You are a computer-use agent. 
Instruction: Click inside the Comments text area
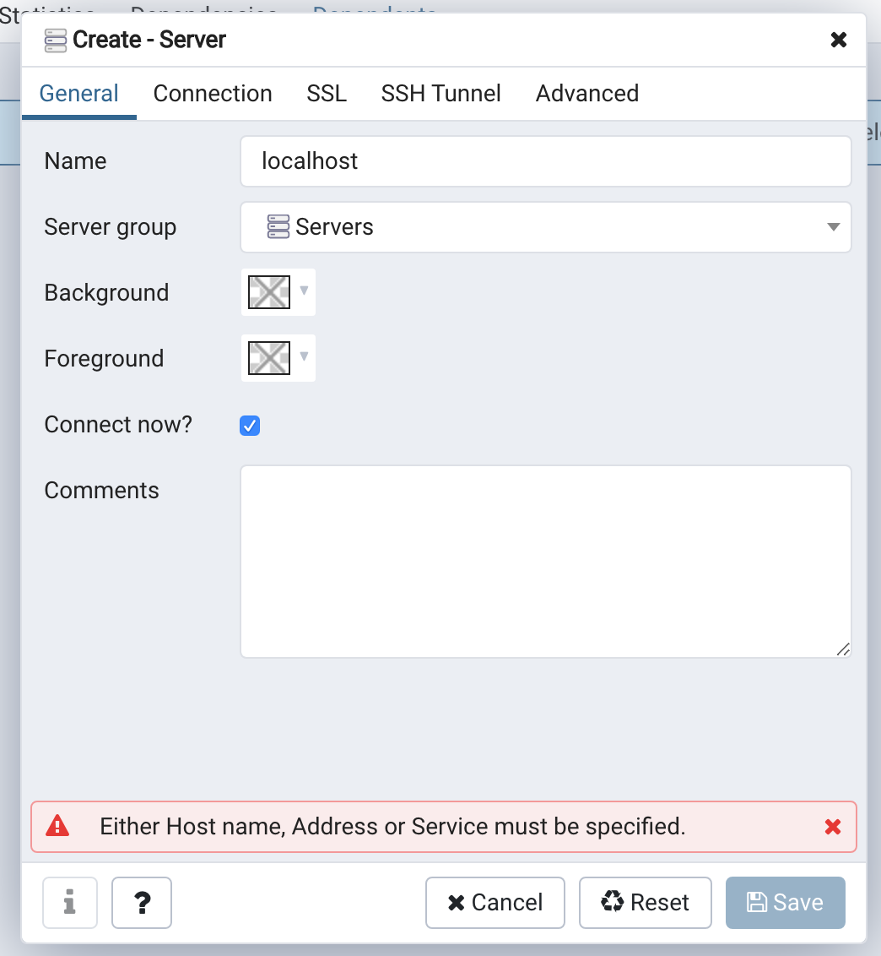coord(545,561)
